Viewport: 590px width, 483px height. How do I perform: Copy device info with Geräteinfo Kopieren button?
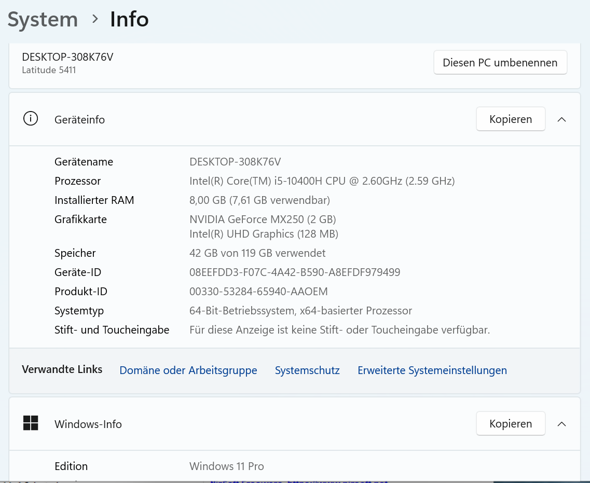511,119
